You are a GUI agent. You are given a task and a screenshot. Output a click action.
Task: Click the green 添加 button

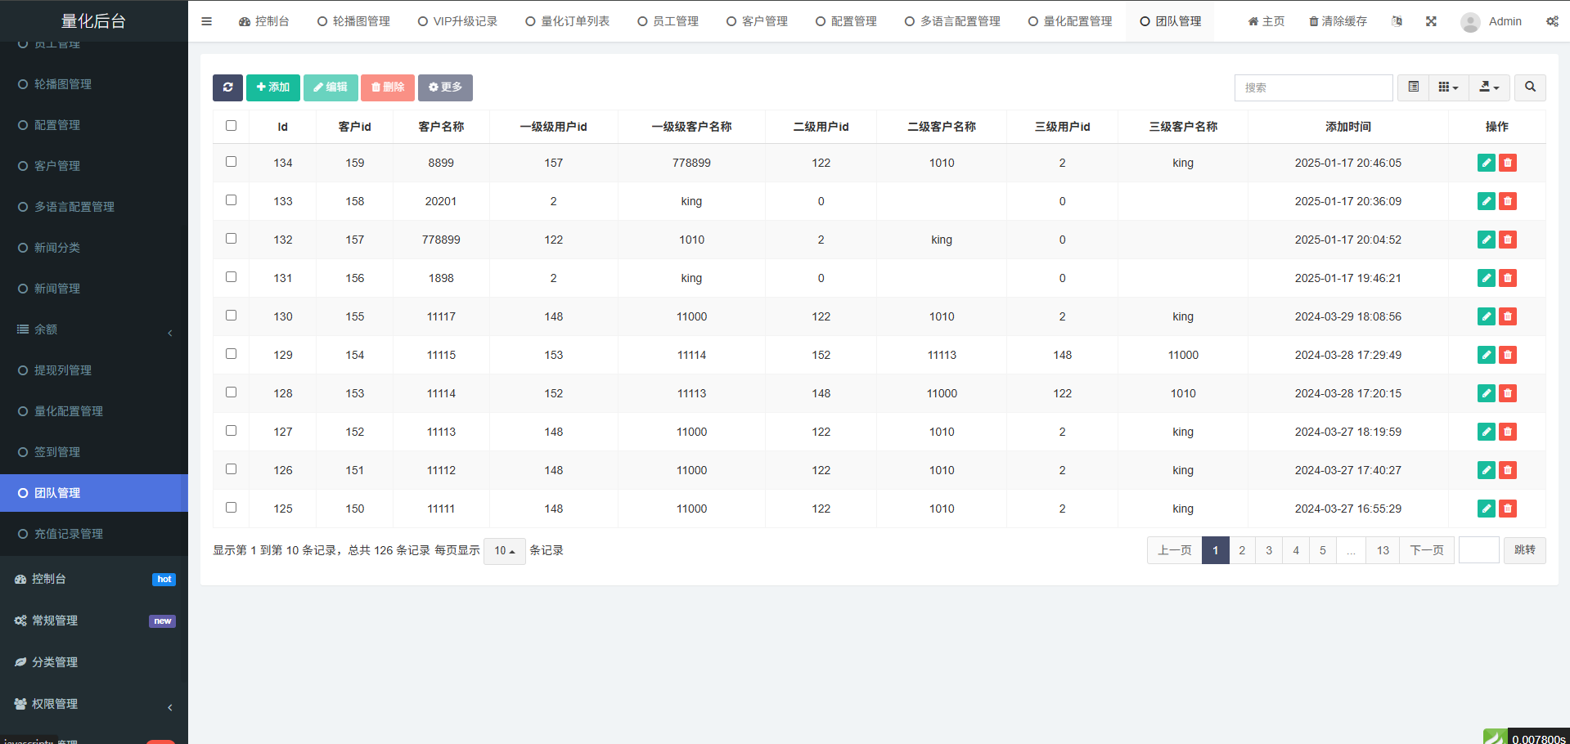(x=272, y=87)
